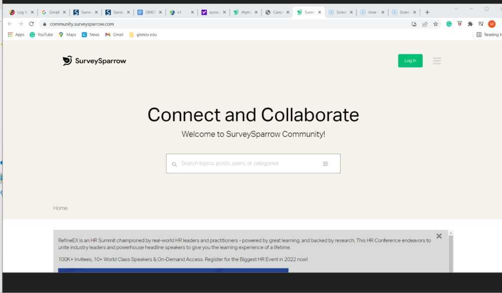Click the green Log In button
The width and height of the screenshot is (502, 293).
click(x=410, y=60)
